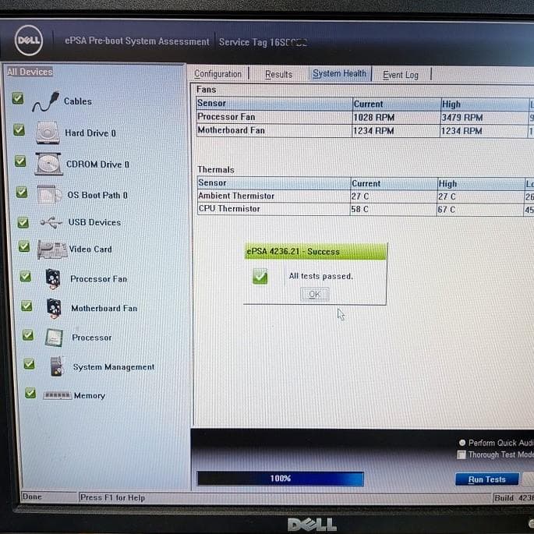Click the System Management tower icon
Screen dimensions: 534x534
pos(56,366)
